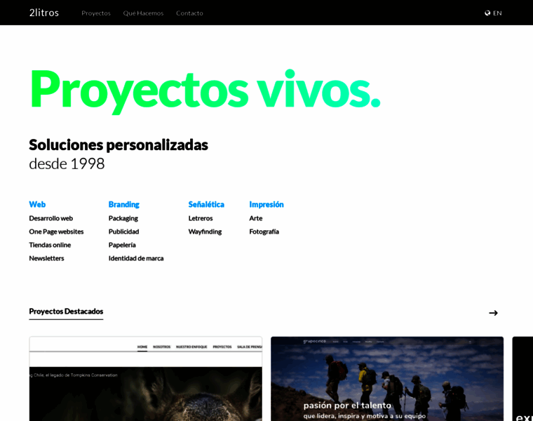This screenshot has height=421, width=533.
Task: Select One Page websites link
Action: click(56, 232)
